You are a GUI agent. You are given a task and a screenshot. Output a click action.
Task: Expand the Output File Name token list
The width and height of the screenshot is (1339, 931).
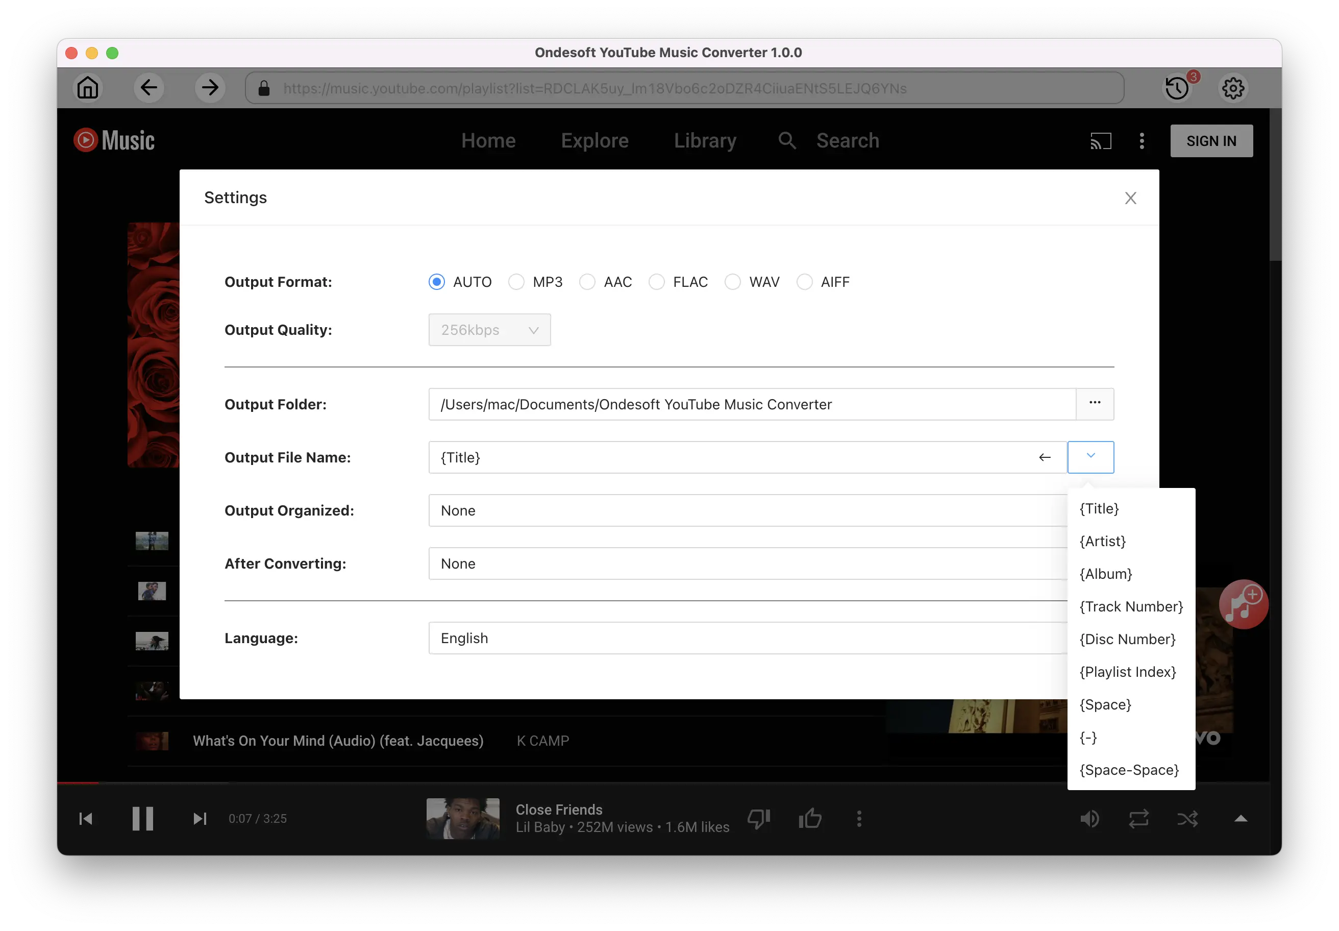[1090, 457]
